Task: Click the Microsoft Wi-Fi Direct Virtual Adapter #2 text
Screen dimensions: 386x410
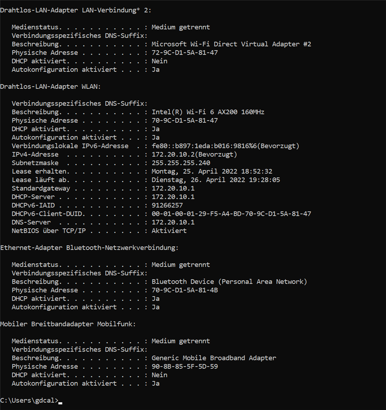Action: tap(231, 44)
